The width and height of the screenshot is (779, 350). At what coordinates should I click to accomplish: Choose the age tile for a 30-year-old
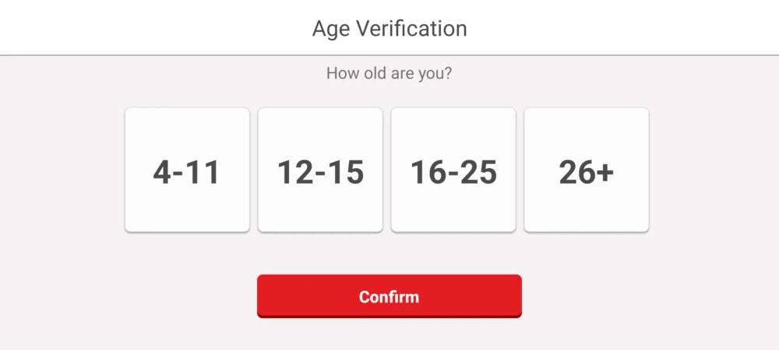(x=586, y=170)
